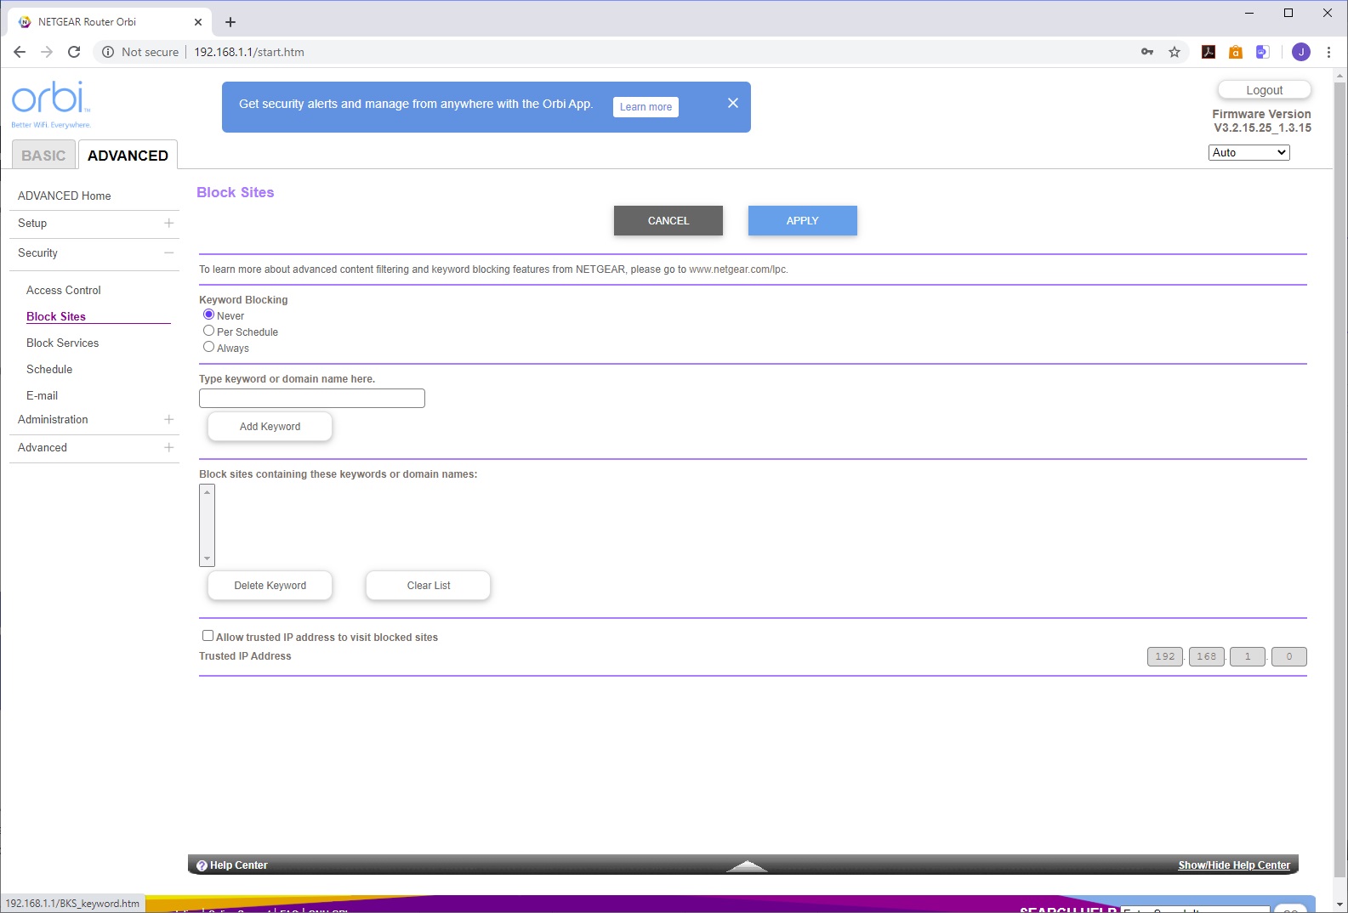This screenshot has width=1348, height=913.
Task: Open Chrome's three-dot menu
Action: (1328, 52)
